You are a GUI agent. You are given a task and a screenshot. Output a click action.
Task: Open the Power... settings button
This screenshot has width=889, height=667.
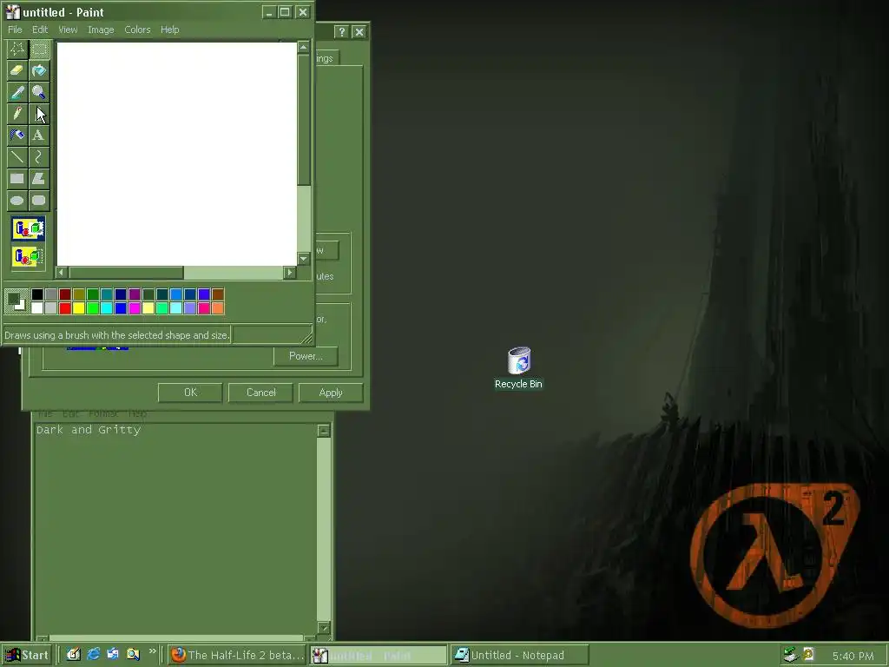coord(306,356)
